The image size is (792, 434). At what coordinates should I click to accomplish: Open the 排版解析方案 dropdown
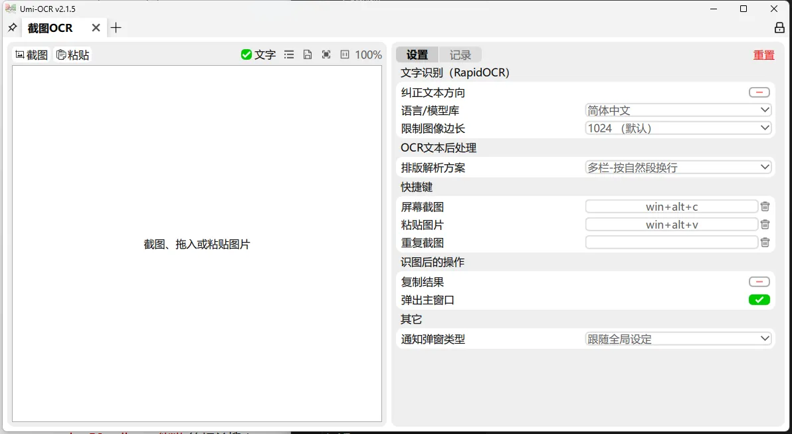(x=678, y=167)
